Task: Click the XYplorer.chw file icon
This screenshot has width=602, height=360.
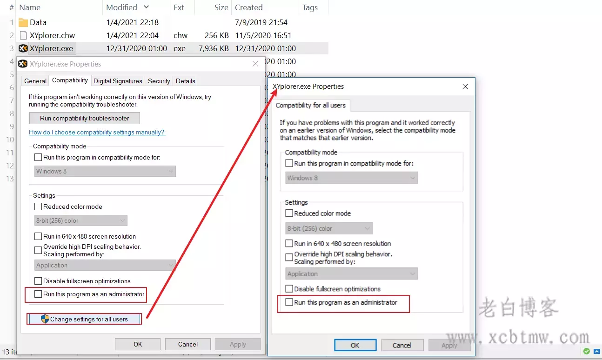Action: click(23, 35)
